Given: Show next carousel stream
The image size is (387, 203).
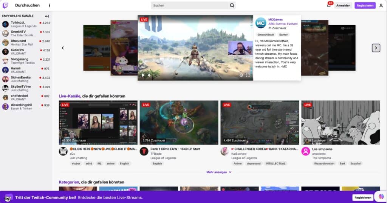Looking at the screenshot, I should (x=376, y=48).
